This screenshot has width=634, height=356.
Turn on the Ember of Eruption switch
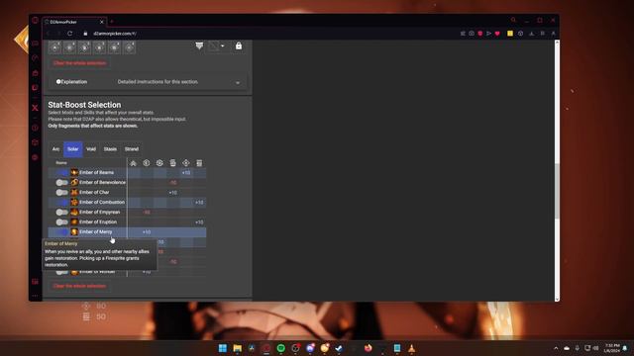(x=61, y=222)
